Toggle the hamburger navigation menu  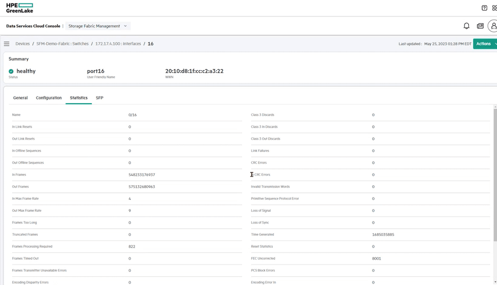[7, 44]
